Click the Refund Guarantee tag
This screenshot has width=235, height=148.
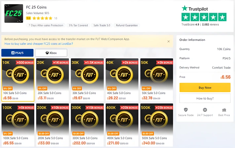click(127, 25)
